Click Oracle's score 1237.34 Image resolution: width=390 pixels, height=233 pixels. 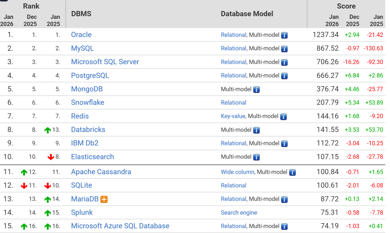tap(326, 35)
